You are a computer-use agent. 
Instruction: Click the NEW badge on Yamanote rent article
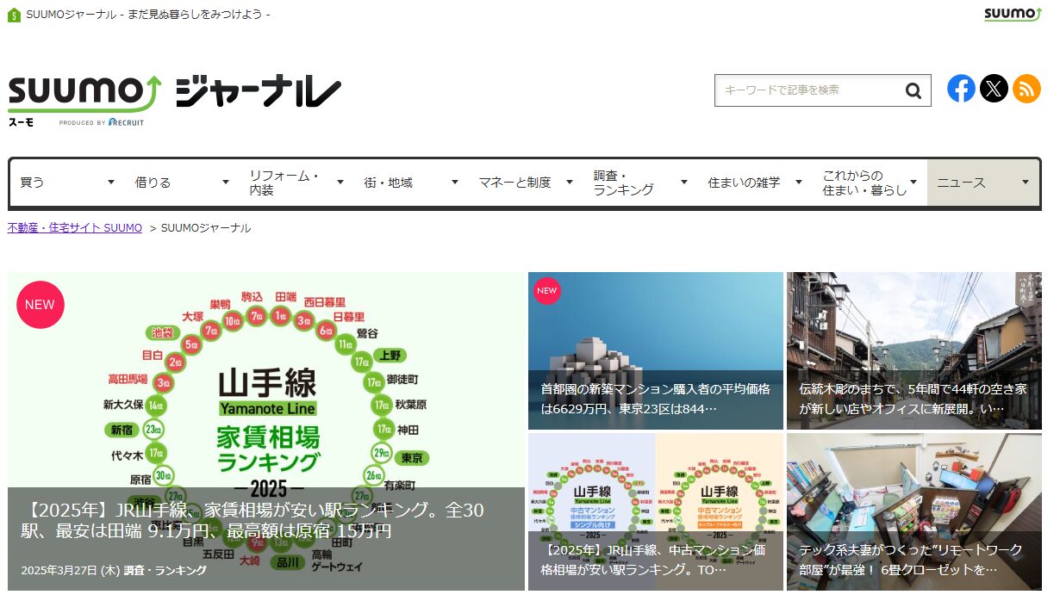[41, 305]
